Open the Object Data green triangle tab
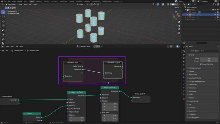Image resolution: width=220 pixels, height=124 pixels. (184, 91)
